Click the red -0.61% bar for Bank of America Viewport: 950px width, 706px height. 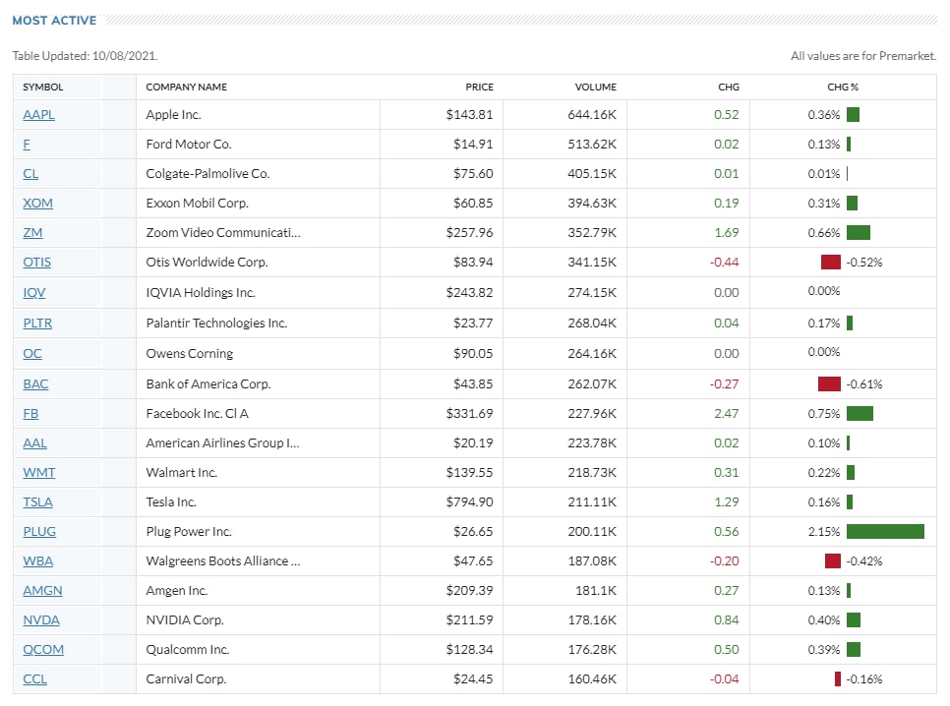coord(829,384)
